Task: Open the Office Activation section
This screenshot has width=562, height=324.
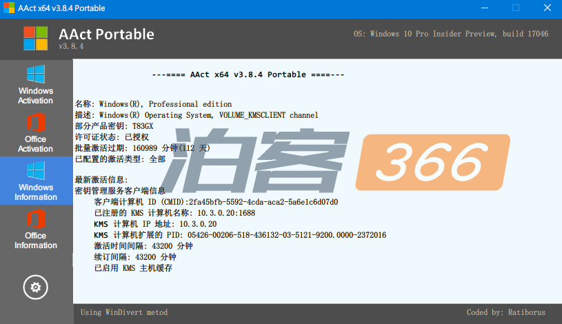Action: click(36, 132)
